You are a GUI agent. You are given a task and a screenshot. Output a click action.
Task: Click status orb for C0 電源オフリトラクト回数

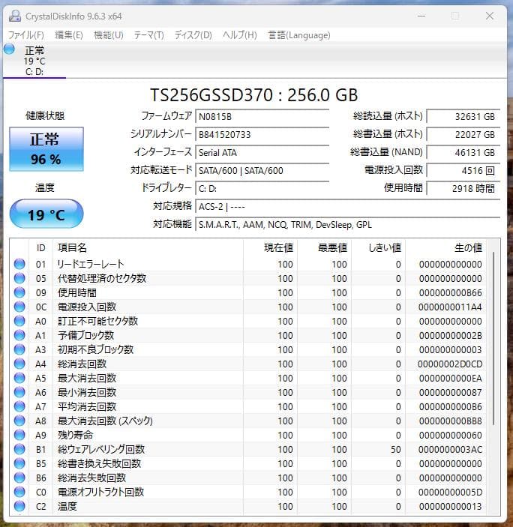pos(19,492)
